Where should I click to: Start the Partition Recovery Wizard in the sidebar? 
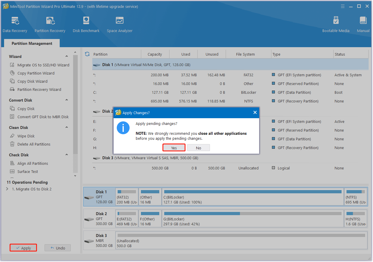[36, 89]
